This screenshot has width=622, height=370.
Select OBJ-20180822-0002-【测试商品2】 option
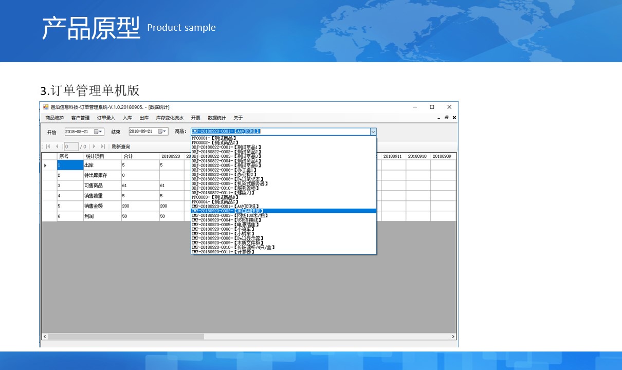(284, 152)
